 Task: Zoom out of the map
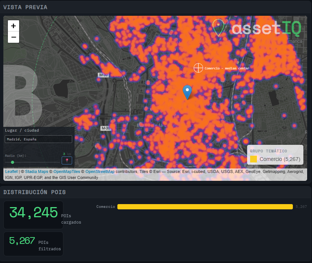click(13, 37)
